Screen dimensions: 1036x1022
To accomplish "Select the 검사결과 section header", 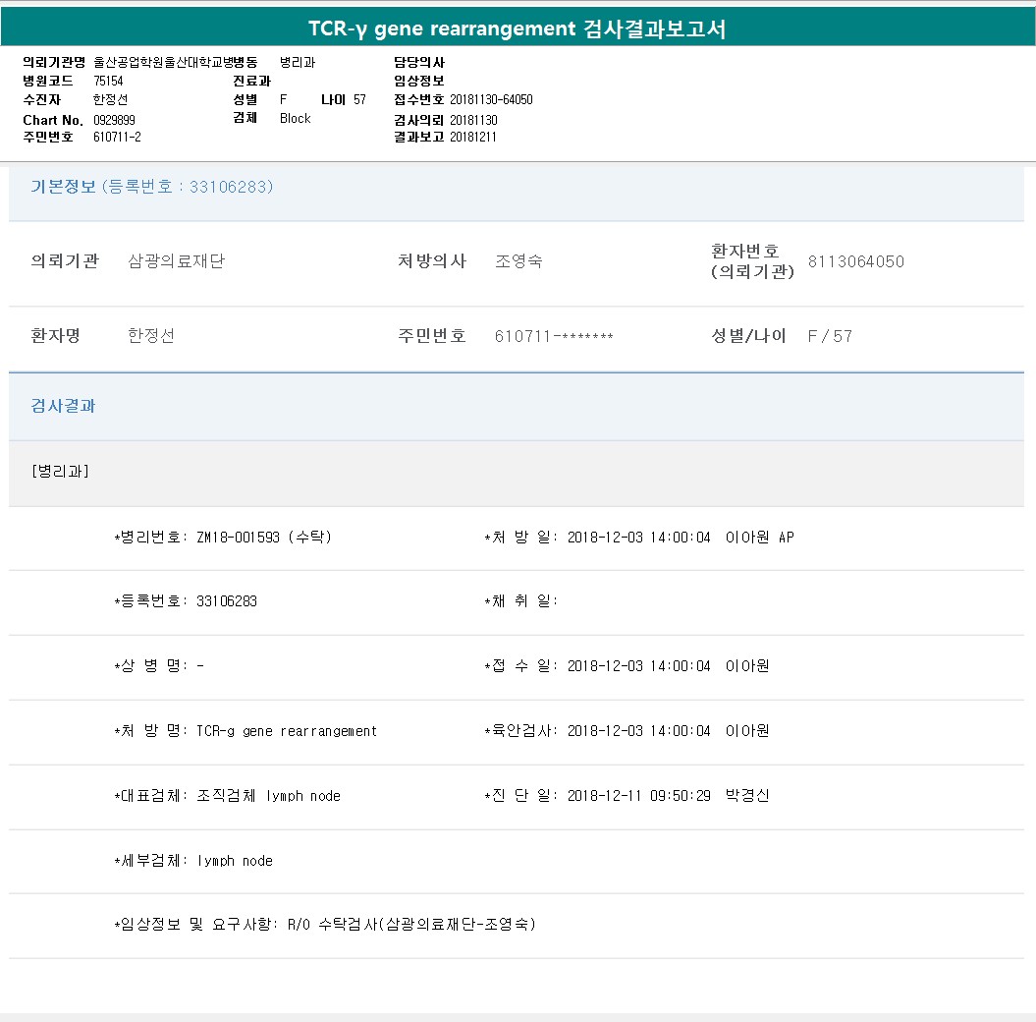I will coord(63,406).
